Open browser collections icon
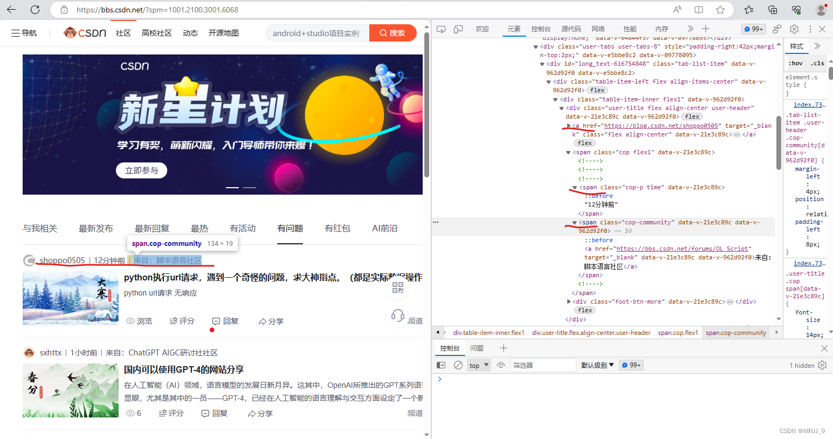 (773, 10)
